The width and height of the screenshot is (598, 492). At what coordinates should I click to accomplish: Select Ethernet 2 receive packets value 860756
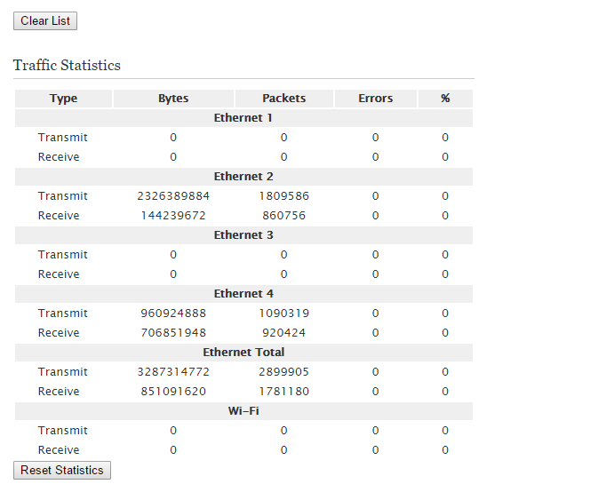(x=283, y=216)
